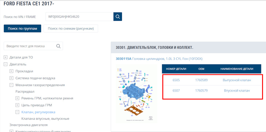Switch to "Поиск по схемам (рисункам)"
The height and width of the screenshot is (132, 266).
tap(71, 28)
